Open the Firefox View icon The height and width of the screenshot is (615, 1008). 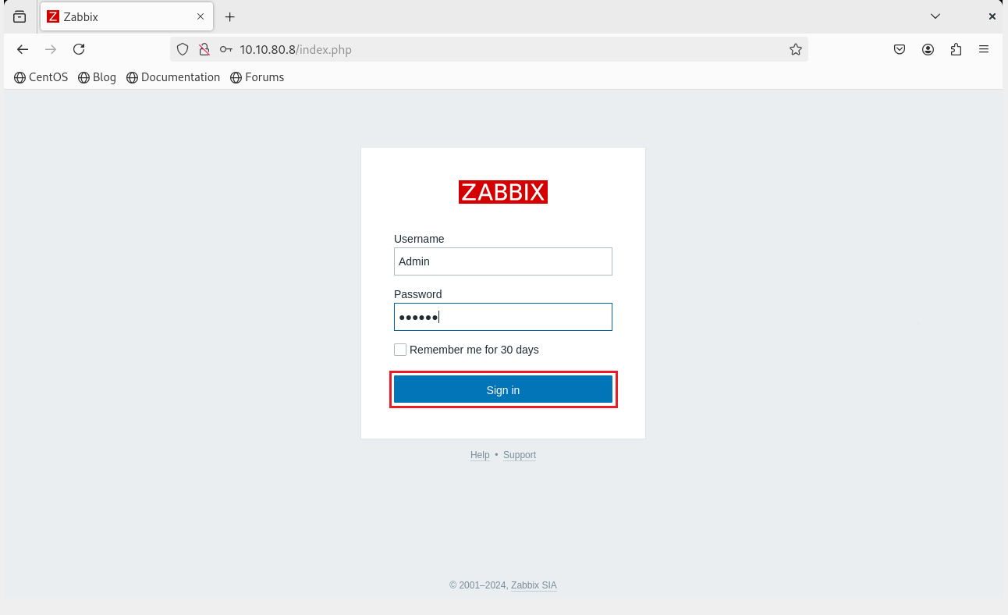20,16
